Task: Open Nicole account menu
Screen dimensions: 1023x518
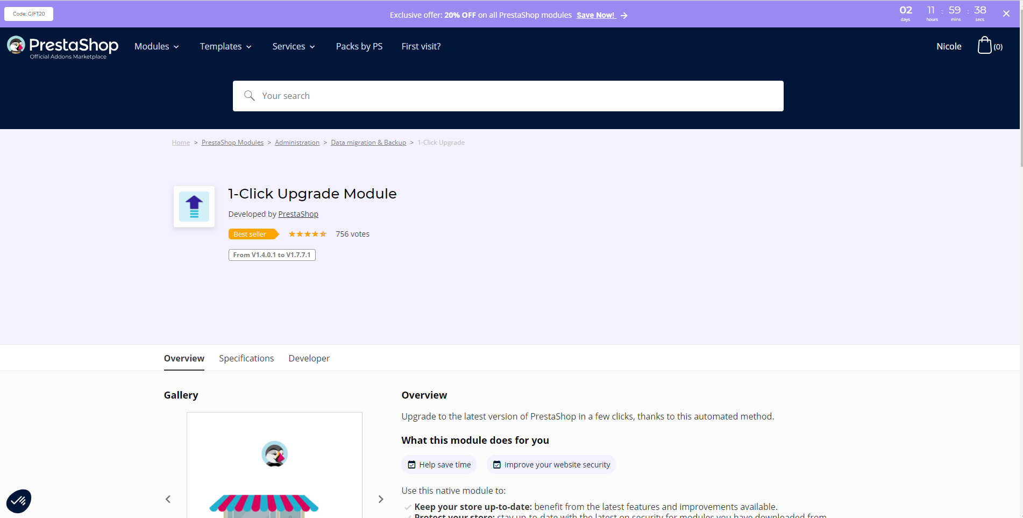Action: click(x=949, y=46)
